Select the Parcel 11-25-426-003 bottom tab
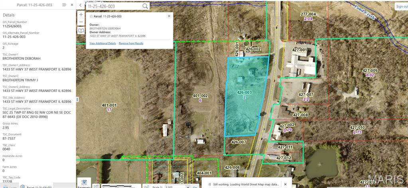Image resolution: width=408 pixels, height=188 pixels. 37,186
